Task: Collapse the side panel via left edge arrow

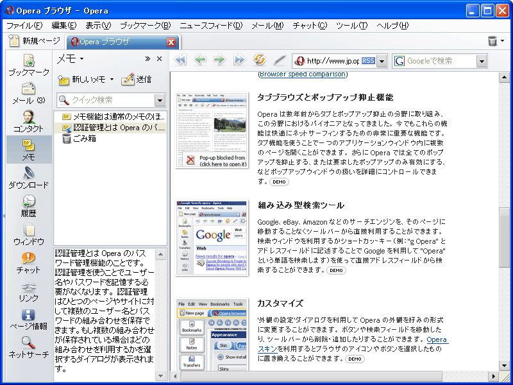Action: pos(4,216)
